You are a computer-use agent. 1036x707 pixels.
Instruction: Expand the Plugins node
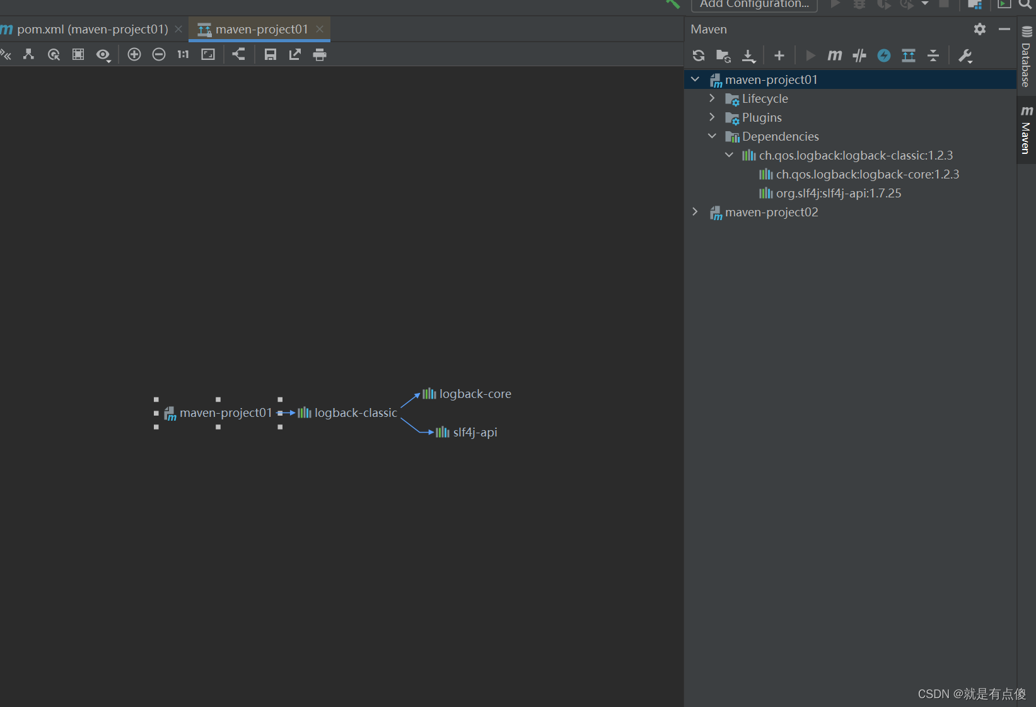pyautogui.click(x=712, y=117)
